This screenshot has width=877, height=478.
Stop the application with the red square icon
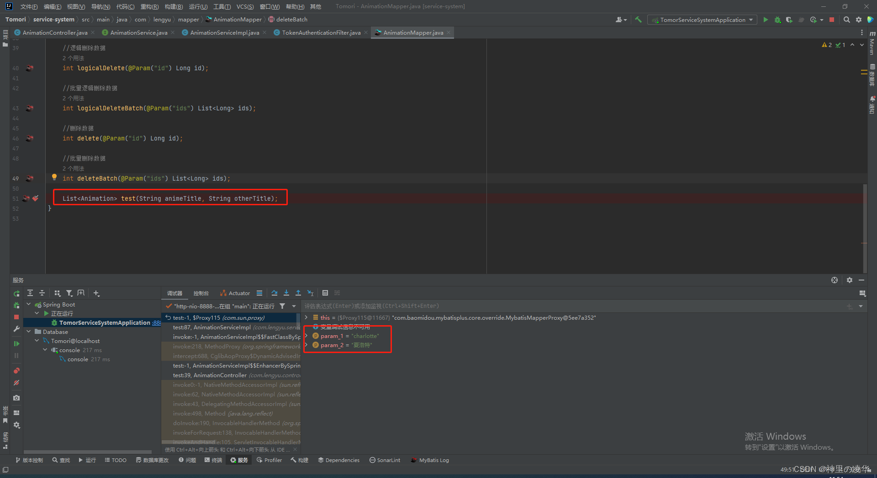832,20
